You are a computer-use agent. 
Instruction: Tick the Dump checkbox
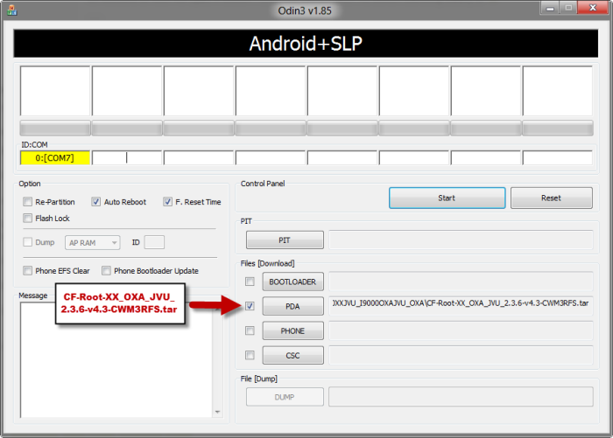(x=27, y=242)
